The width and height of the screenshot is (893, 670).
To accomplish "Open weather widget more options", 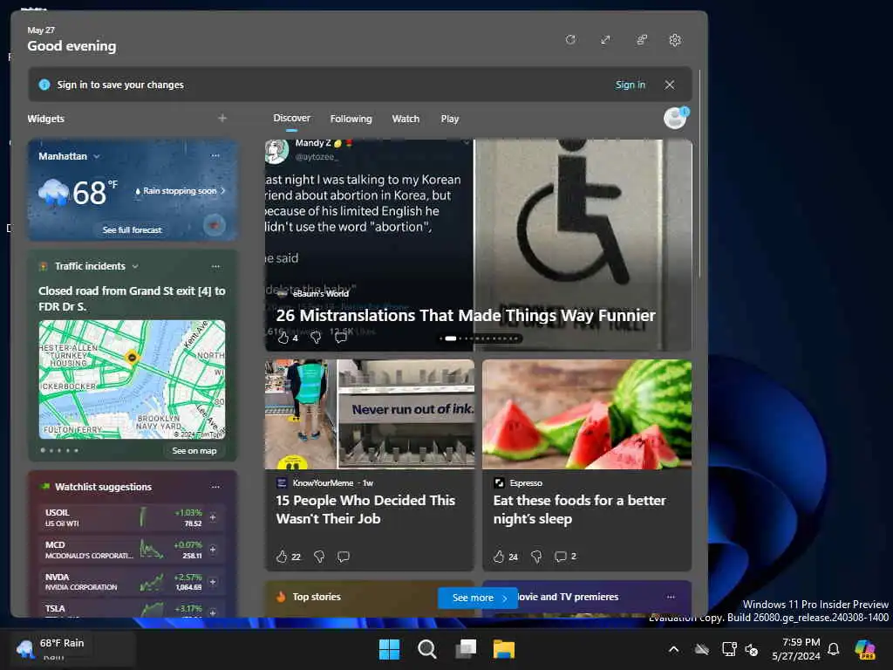I will point(215,155).
